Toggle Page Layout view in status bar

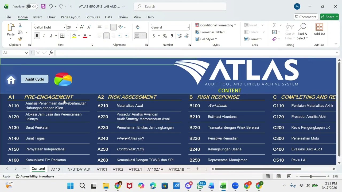click(278, 176)
